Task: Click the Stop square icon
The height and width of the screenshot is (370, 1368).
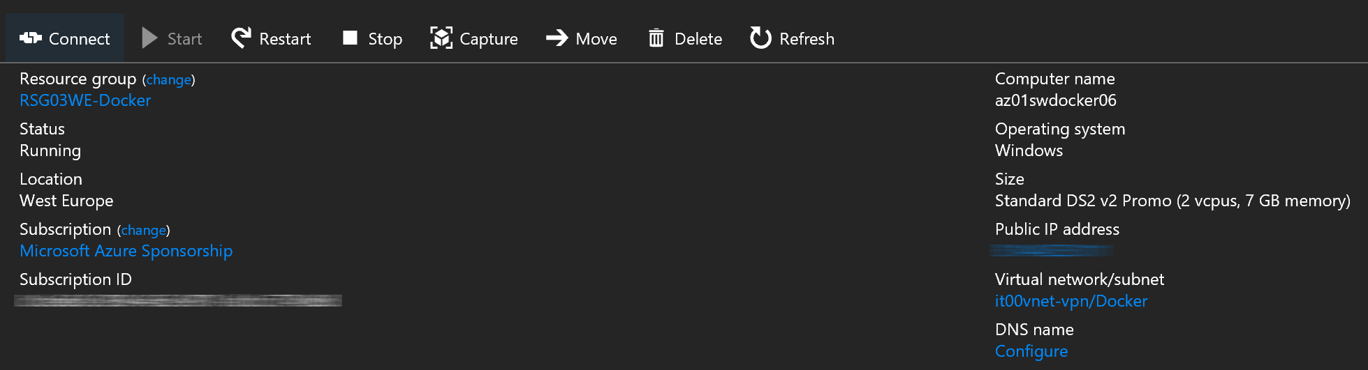Action: (350, 38)
